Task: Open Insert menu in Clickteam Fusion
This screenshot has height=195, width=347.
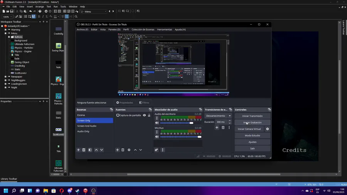Action: point(30,7)
